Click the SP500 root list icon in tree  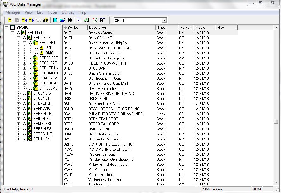coord(12,28)
